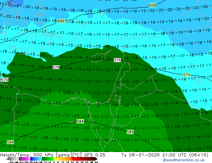Click the 568 contour label in upper left area
Viewport: 212px width, 163px height.
[x=61, y=21]
